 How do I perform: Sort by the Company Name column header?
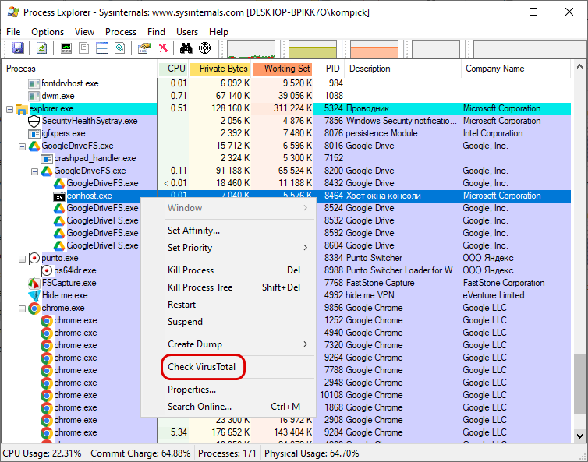click(x=516, y=69)
